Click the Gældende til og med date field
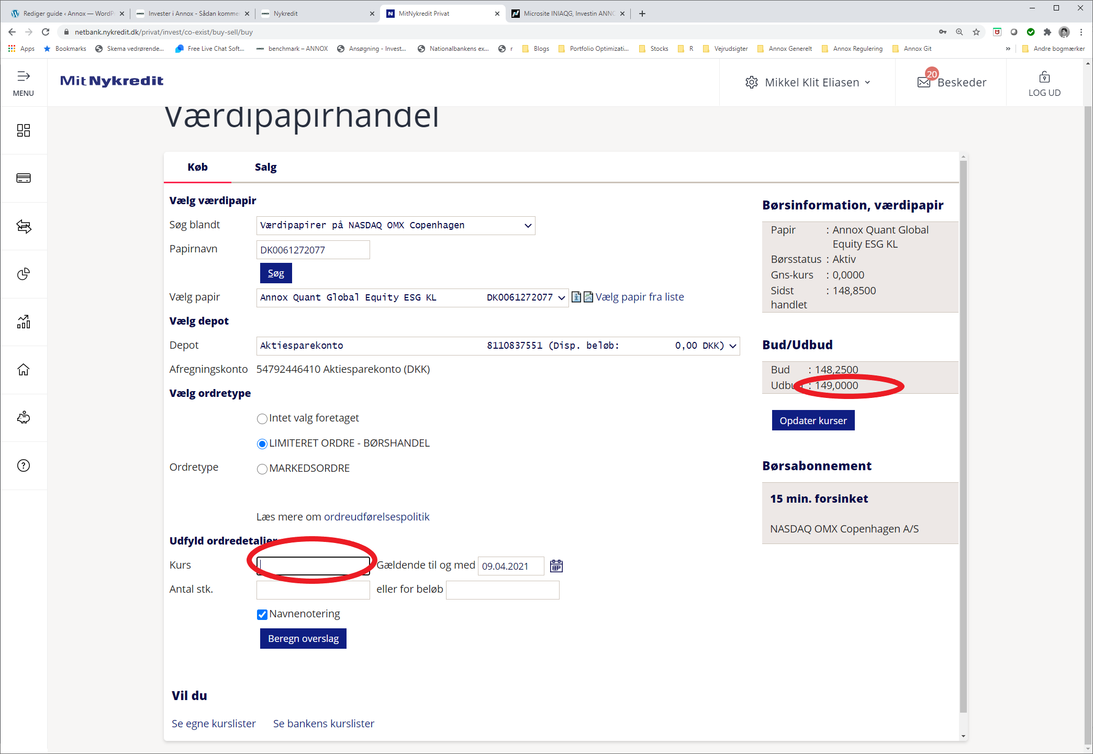The height and width of the screenshot is (754, 1093). (511, 566)
